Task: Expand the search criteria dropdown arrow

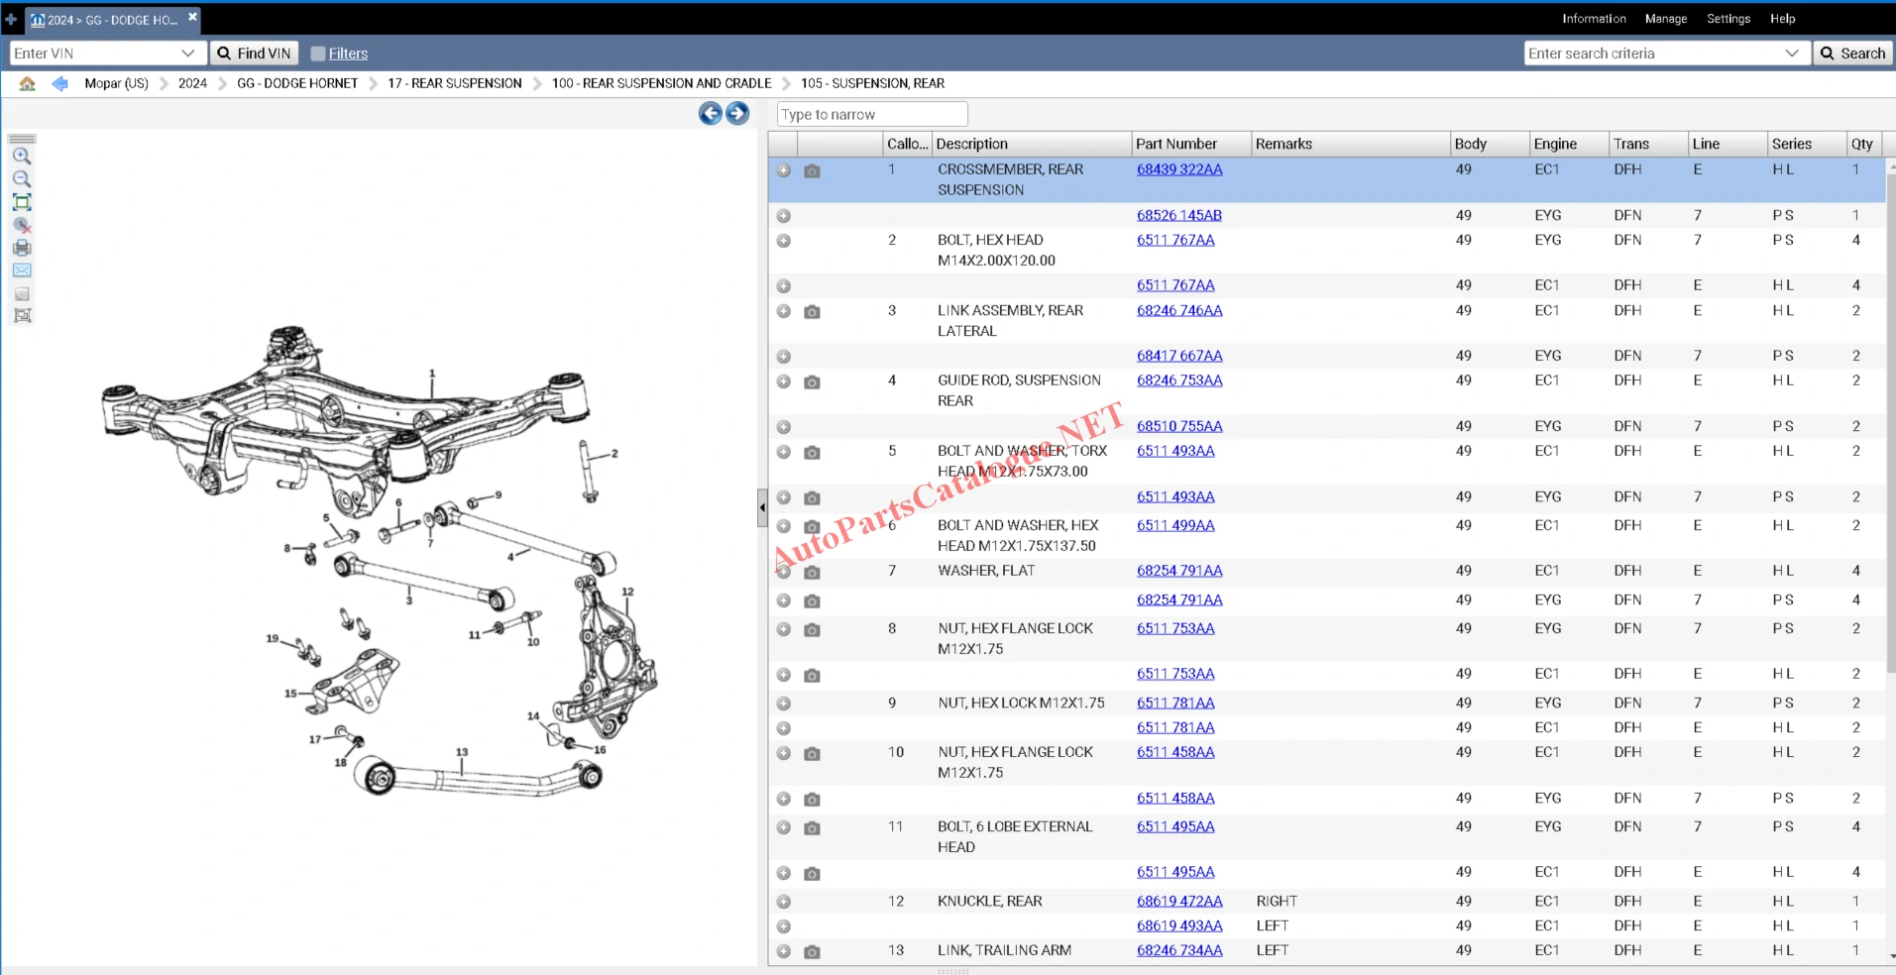Action: pos(1792,54)
